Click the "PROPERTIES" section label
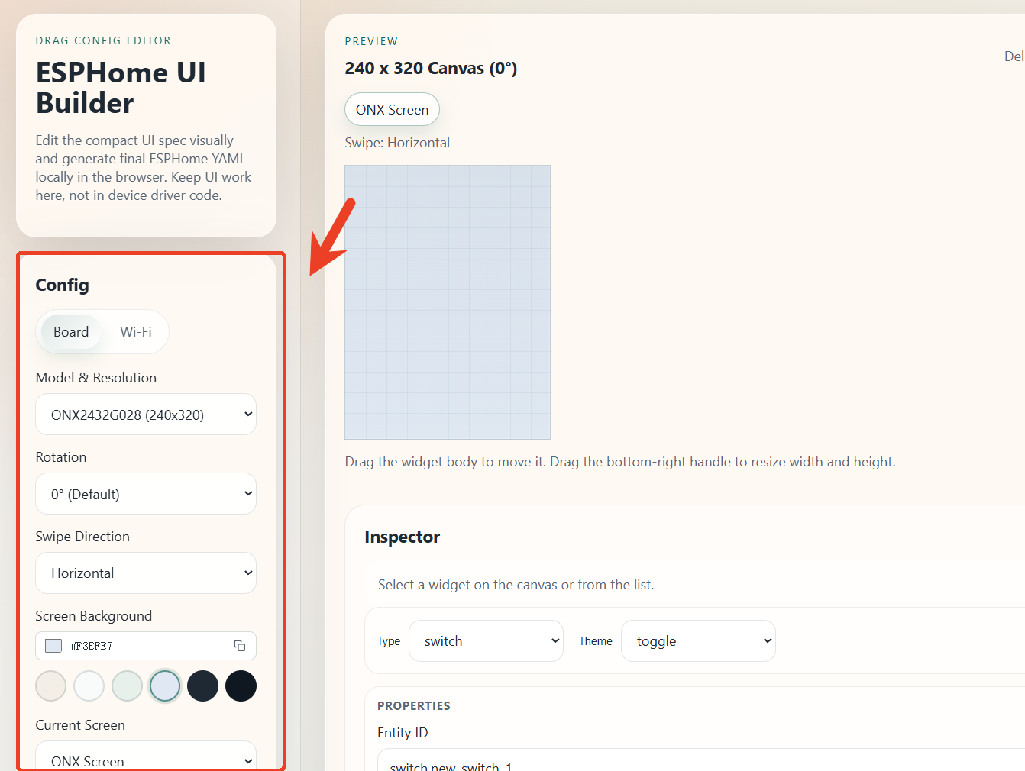 click(x=414, y=706)
